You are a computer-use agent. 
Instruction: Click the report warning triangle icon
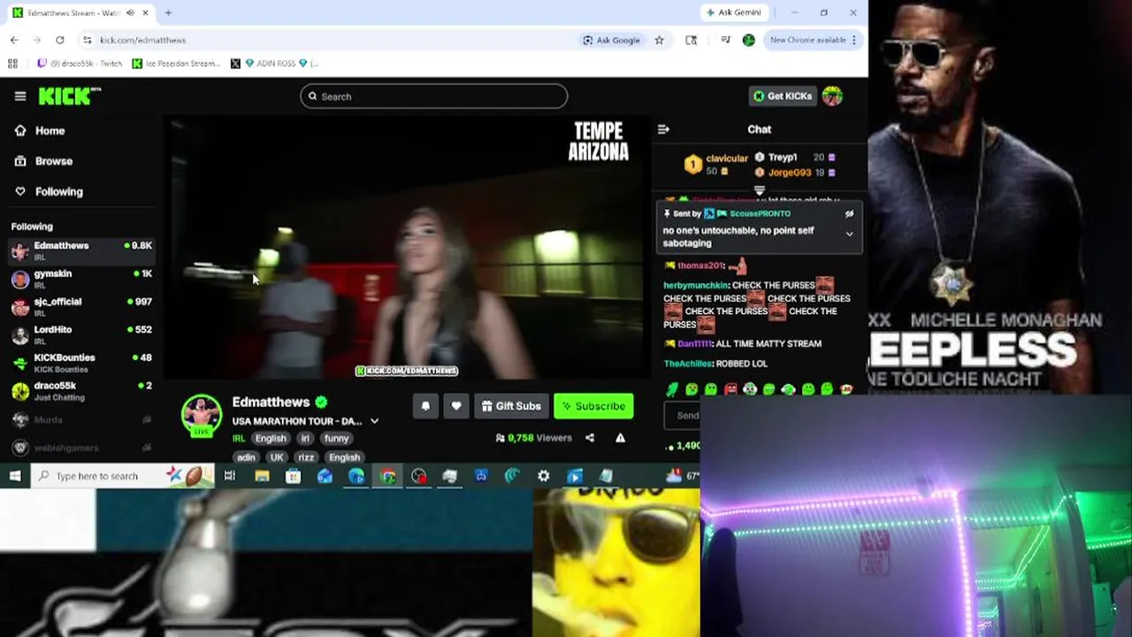coord(620,438)
